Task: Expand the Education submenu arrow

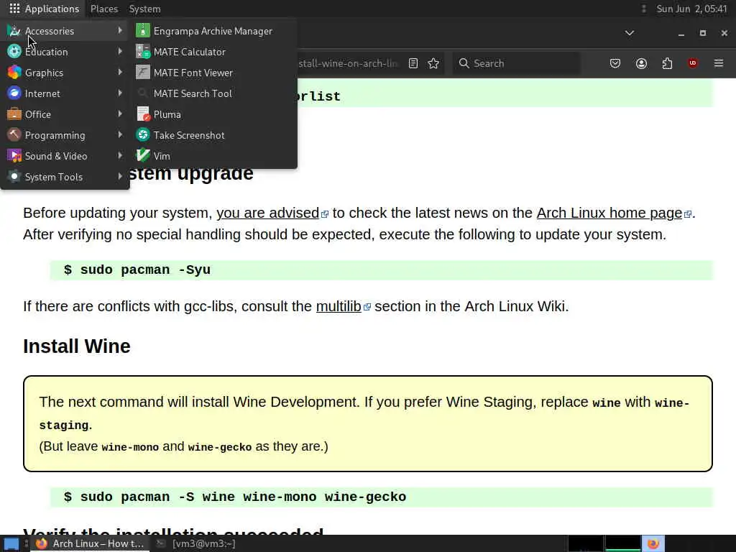Action: coord(120,51)
